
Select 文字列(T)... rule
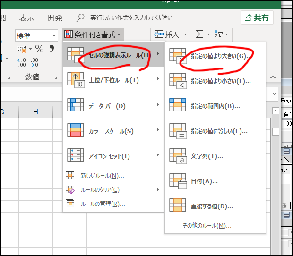(x=215, y=156)
